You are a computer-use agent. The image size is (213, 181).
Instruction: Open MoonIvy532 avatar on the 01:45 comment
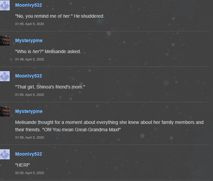coord(5,5)
